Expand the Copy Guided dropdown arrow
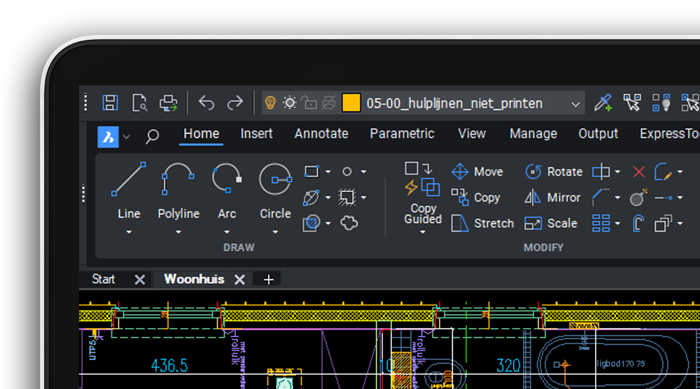700x389 pixels. (423, 232)
